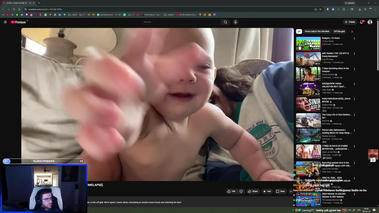
Task: Click the YouTube search input field
Action: pos(181,22)
